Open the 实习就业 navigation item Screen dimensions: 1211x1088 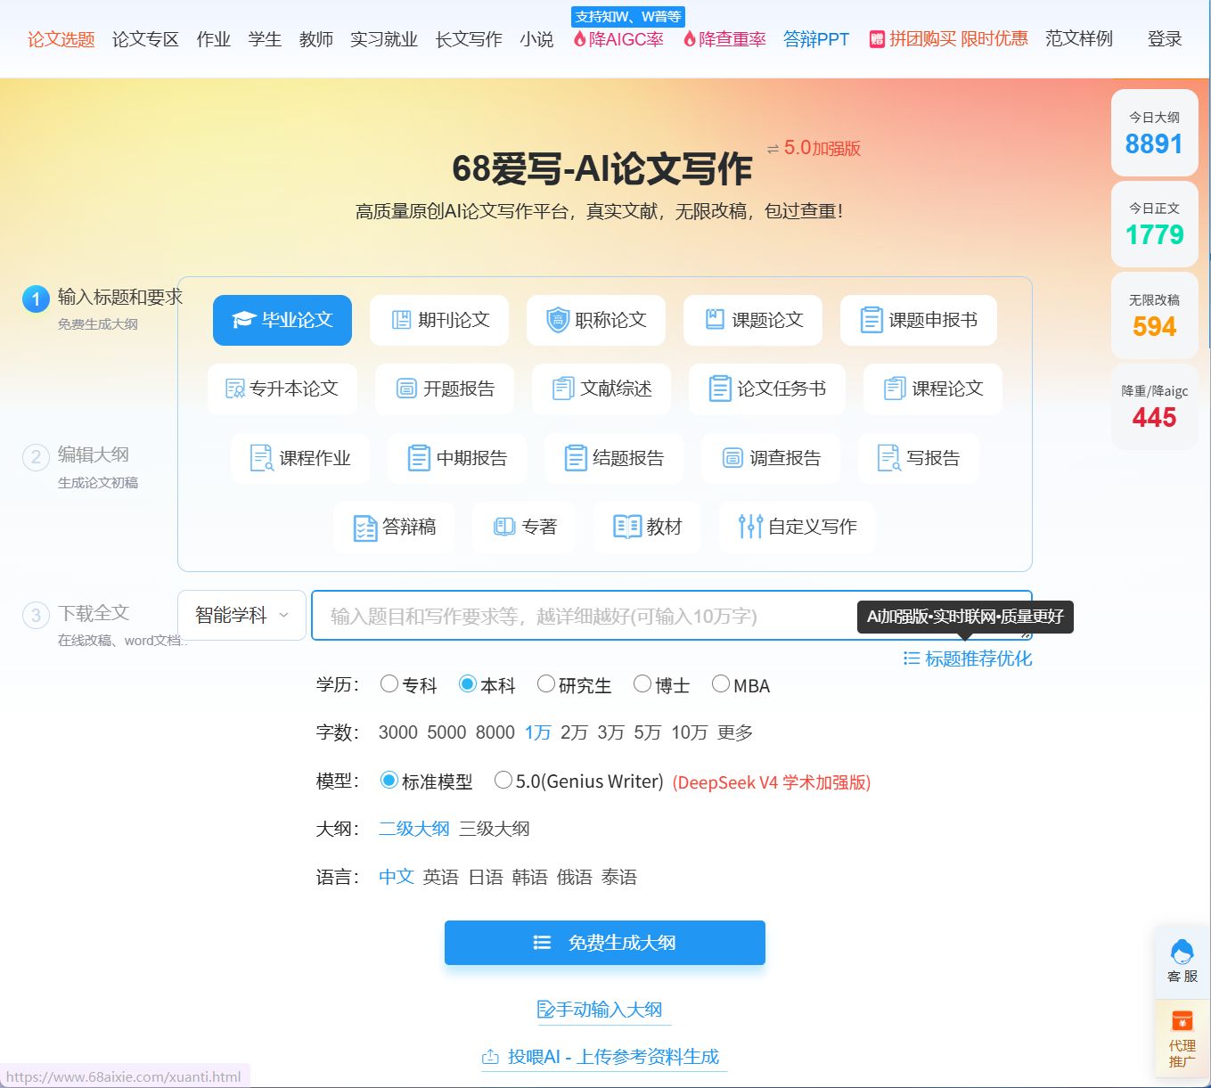point(384,39)
